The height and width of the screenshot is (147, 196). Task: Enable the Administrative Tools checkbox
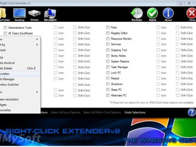click(5, 28)
